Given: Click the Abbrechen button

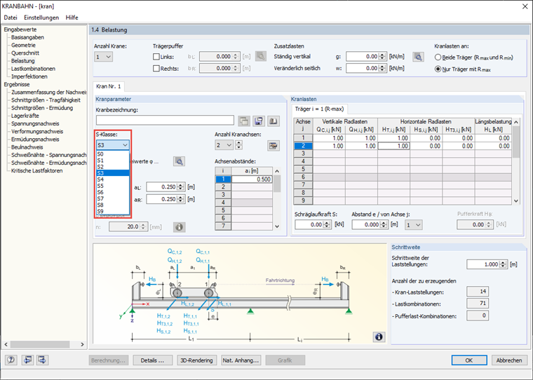Looking at the screenshot, I should point(509,360).
